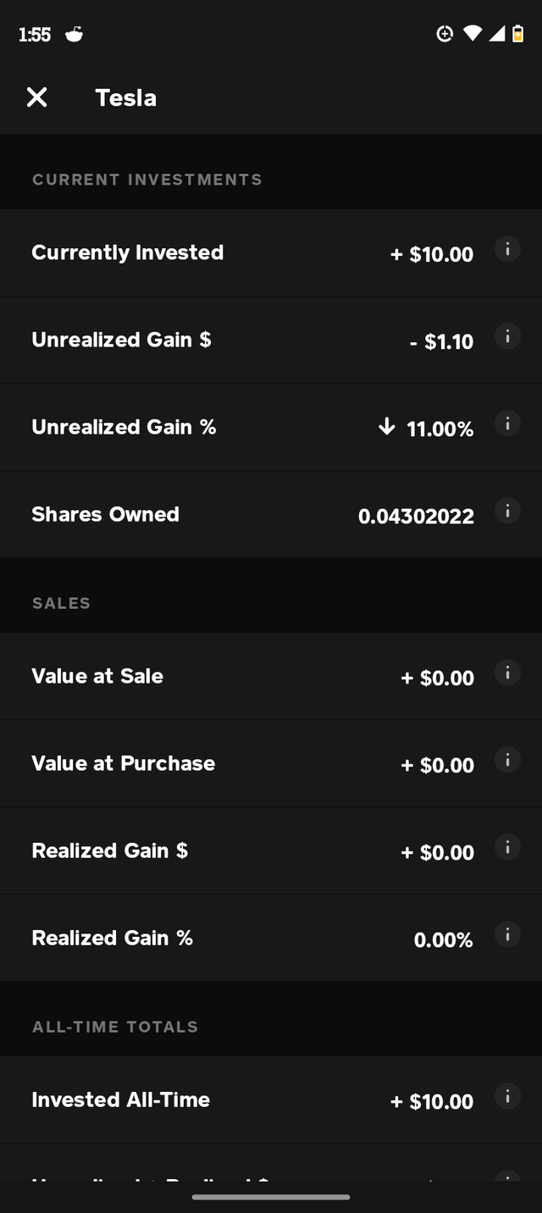This screenshot has height=1213, width=542.
Task: Tap info icon next to Shares Owned
Action: (x=507, y=511)
